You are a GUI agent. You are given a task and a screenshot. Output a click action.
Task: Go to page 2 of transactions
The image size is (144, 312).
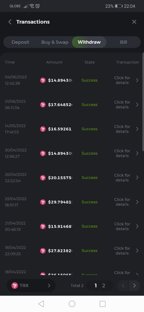click(104, 285)
